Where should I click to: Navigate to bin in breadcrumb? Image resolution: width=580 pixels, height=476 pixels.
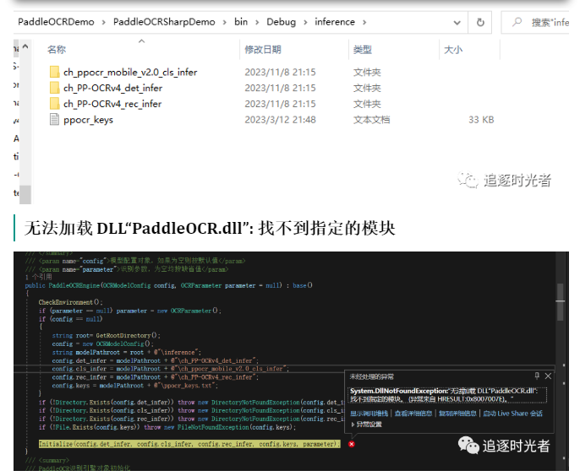pos(241,22)
